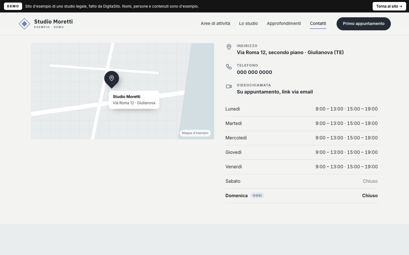
Task: Click the map pin marker on the map
Action: [x=112, y=79]
